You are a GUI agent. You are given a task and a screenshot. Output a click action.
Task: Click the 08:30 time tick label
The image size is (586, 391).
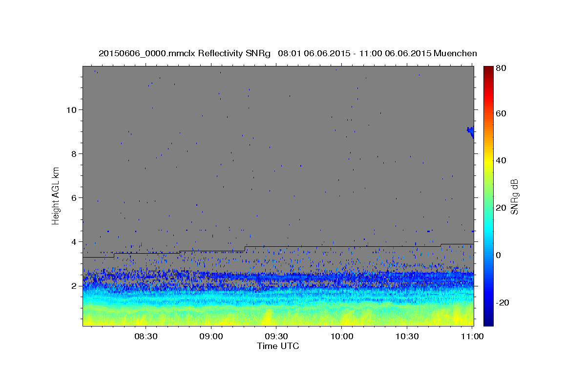(146, 337)
